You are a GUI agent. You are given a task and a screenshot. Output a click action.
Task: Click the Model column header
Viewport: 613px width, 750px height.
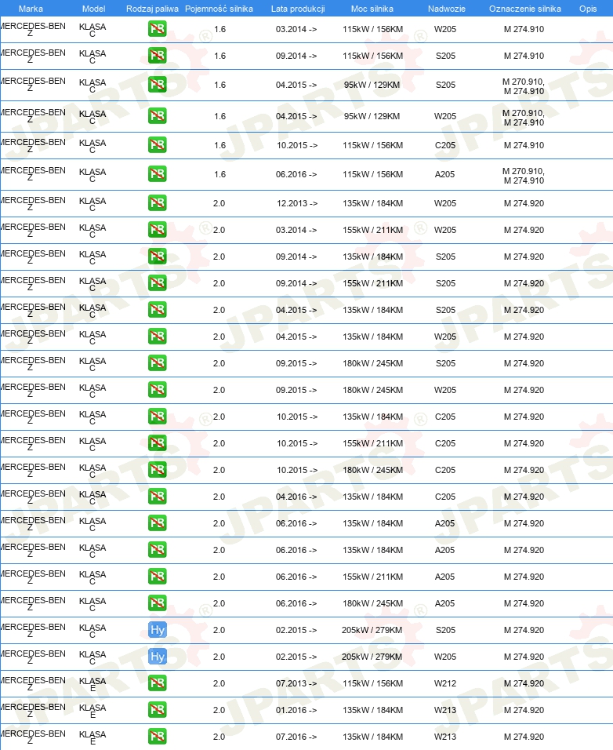pyautogui.click(x=93, y=9)
